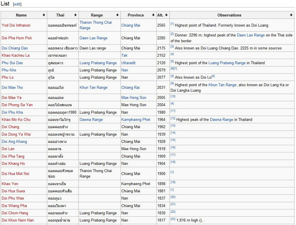Screen dimensions: 296x225
Task: Open footnote [9] in Doi Mae Tho row
Action: pos(172,84)
